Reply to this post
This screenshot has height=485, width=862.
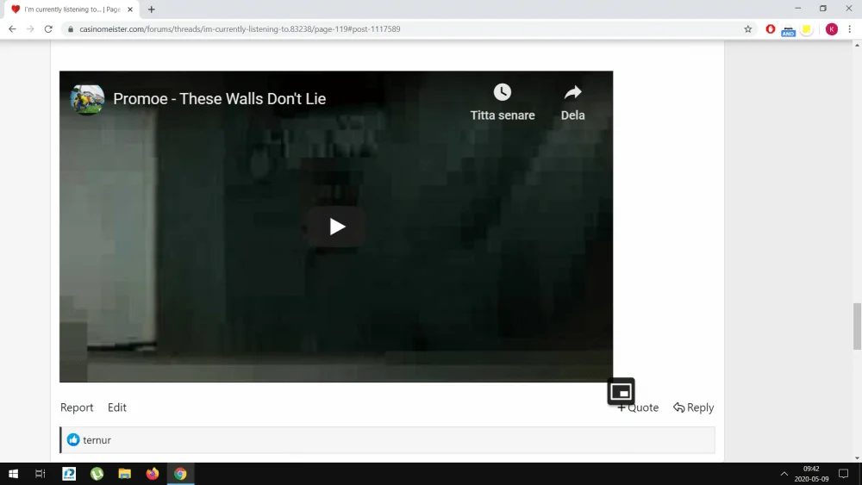tap(694, 407)
